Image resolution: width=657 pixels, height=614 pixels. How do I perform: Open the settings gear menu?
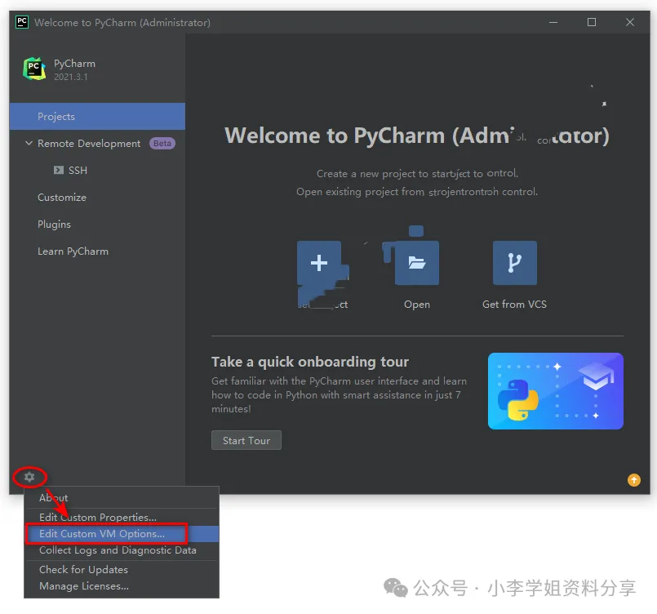pos(29,477)
